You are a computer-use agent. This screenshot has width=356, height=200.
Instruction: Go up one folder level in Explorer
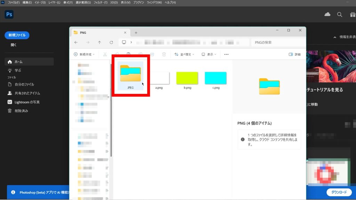99,42
